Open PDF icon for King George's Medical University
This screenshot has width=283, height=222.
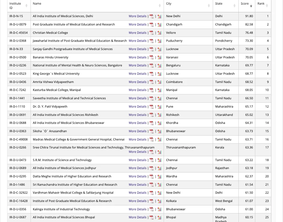point(152,74)
